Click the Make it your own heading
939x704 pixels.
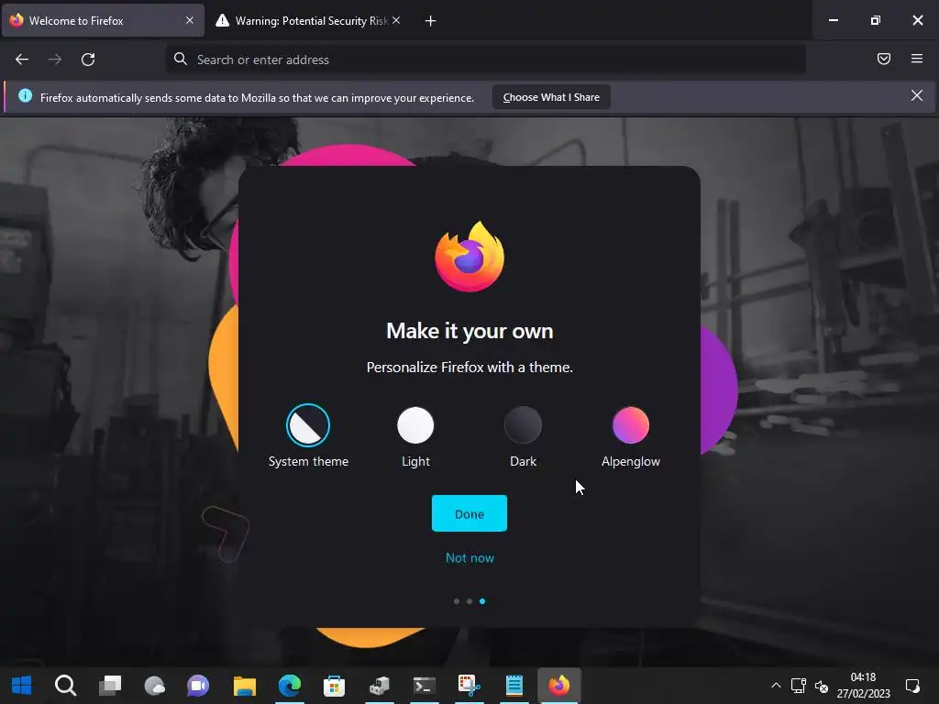point(469,331)
